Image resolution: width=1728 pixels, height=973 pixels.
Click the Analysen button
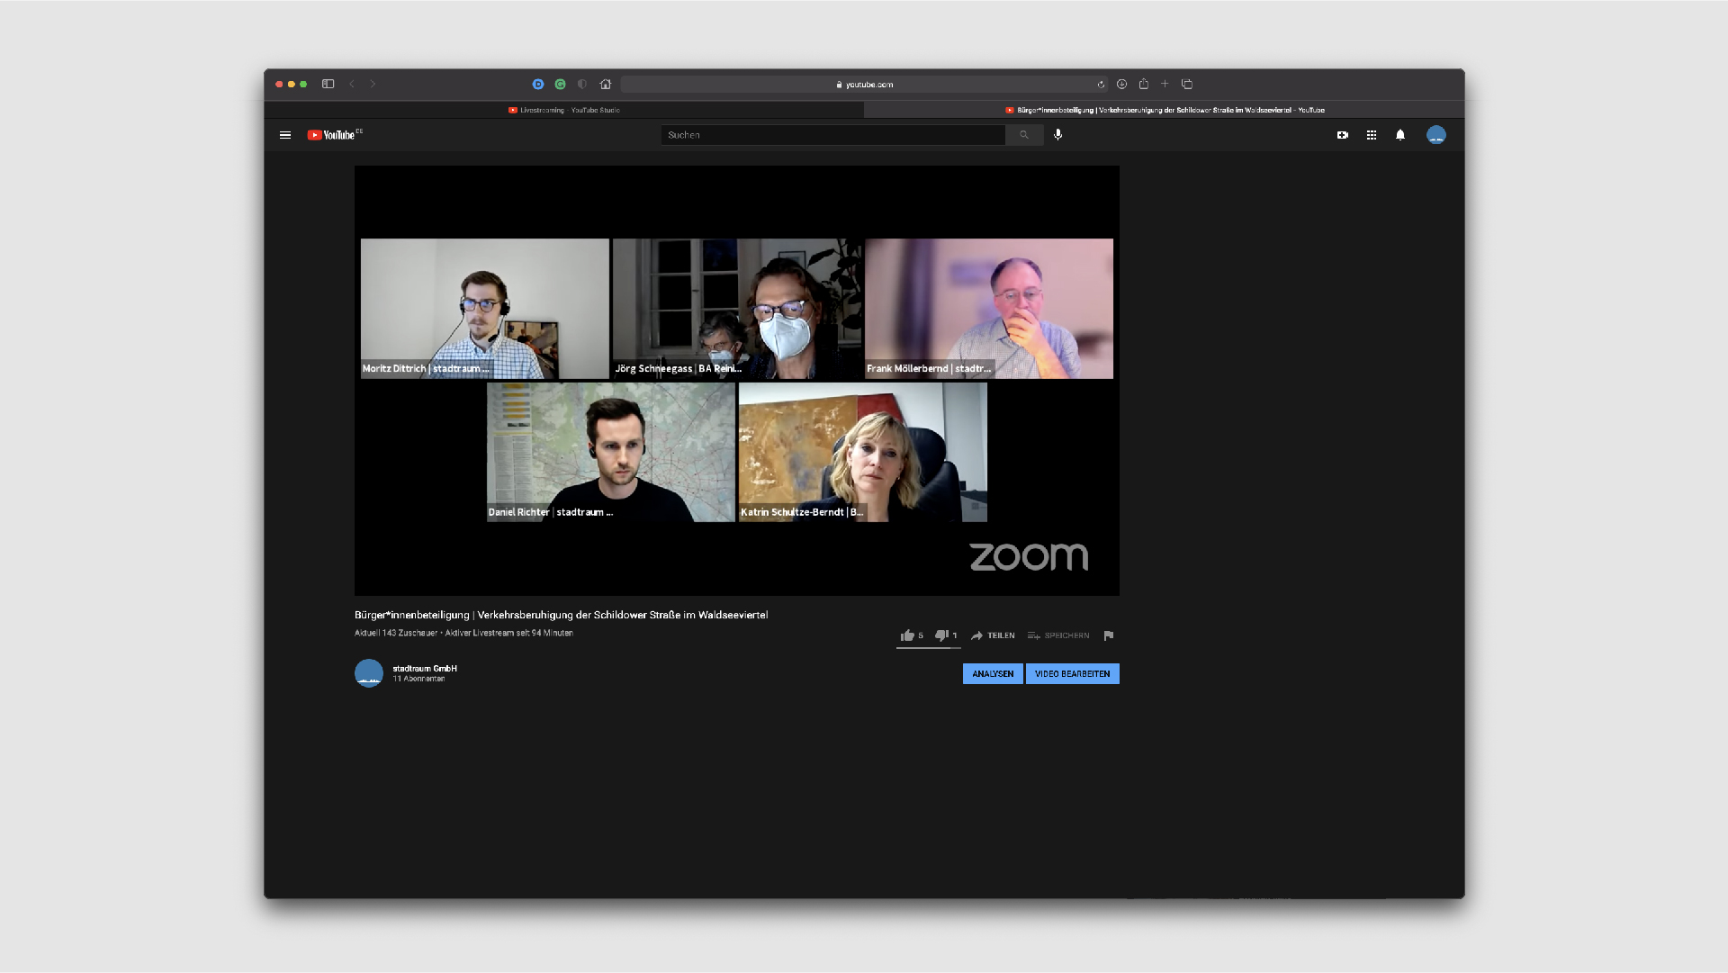click(993, 674)
